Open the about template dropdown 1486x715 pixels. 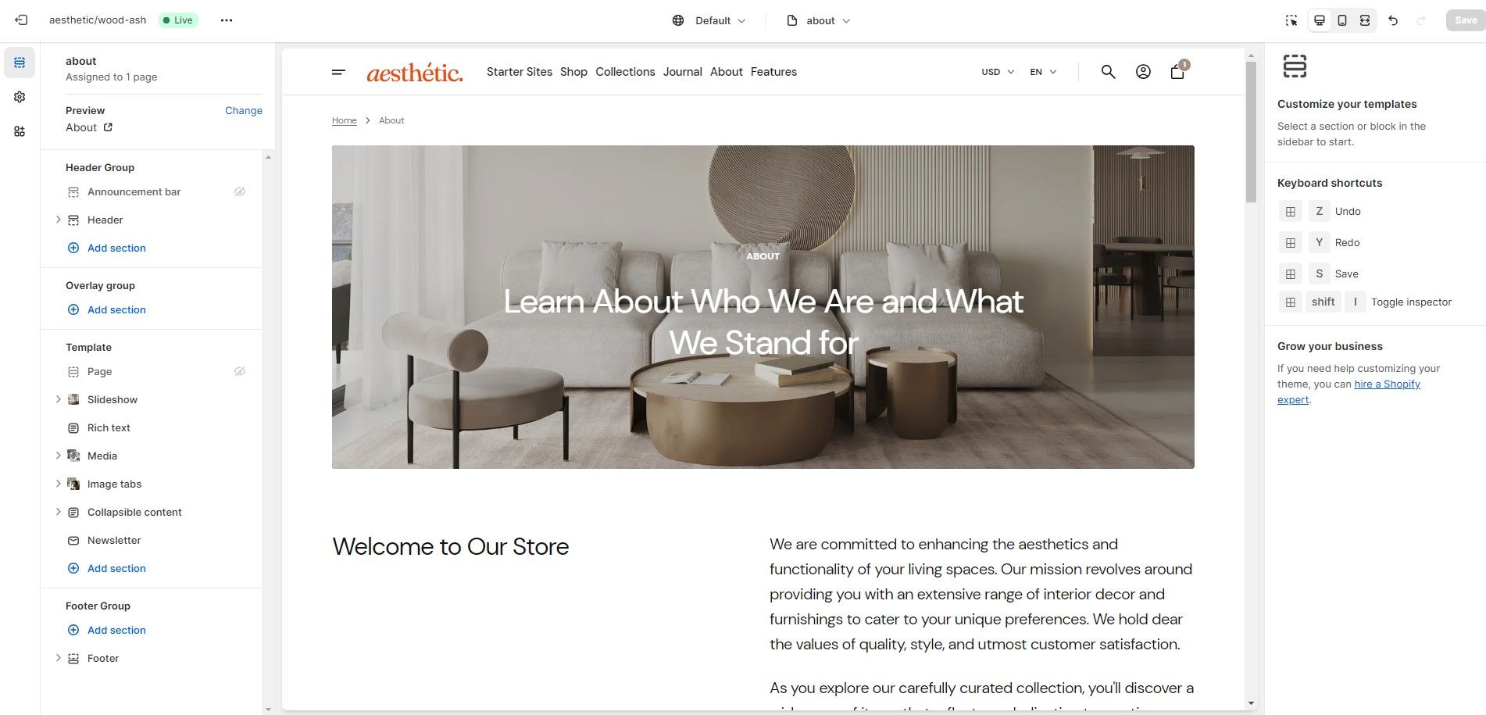(818, 20)
